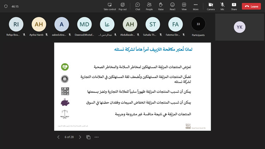Leave the meeting

coord(251,6)
